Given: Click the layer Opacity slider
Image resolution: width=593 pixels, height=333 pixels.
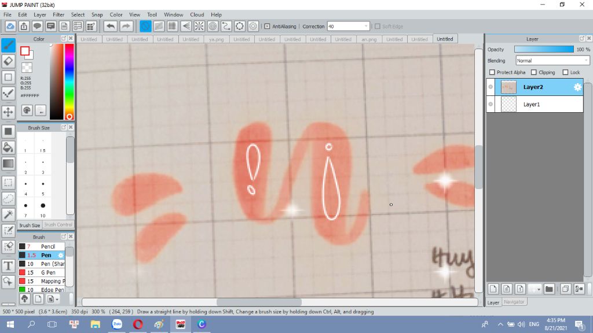Looking at the screenshot, I should [544, 50].
